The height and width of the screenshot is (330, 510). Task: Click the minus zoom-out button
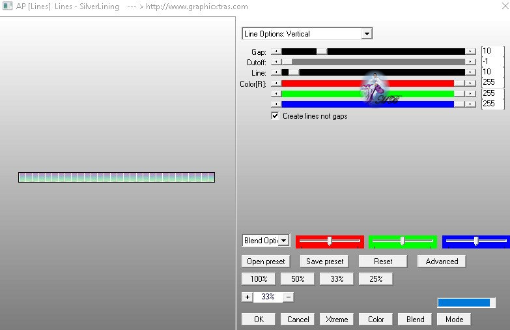tap(289, 297)
